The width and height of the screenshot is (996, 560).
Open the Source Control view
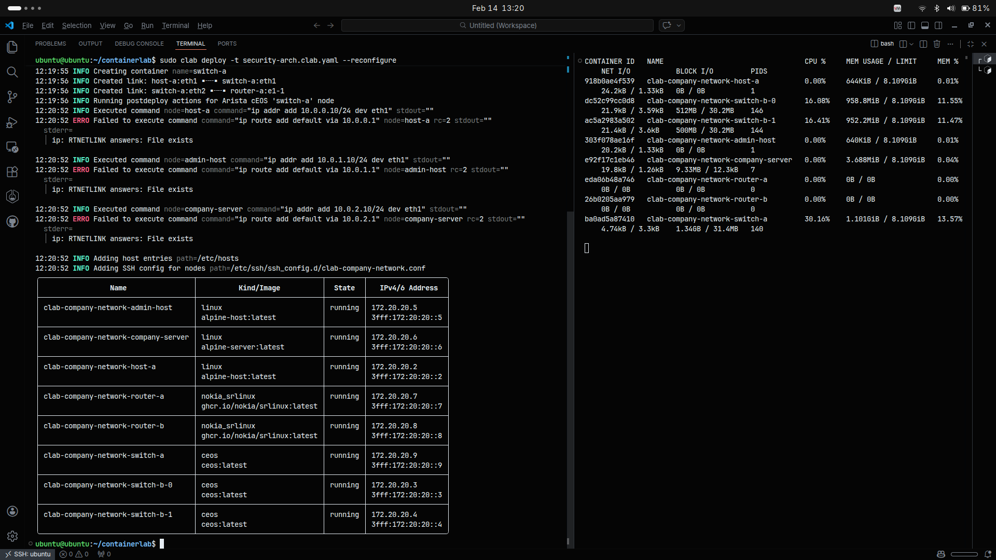(12, 97)
